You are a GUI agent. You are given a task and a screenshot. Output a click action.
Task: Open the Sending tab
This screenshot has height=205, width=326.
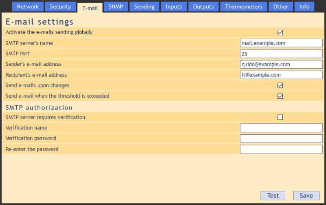point(144,7)
